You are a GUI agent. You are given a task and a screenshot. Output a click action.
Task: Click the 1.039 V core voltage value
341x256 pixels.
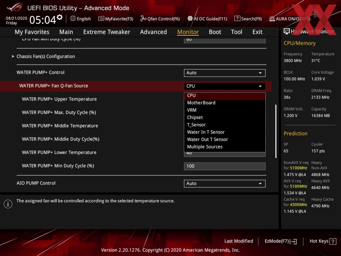tap(318, 79)
